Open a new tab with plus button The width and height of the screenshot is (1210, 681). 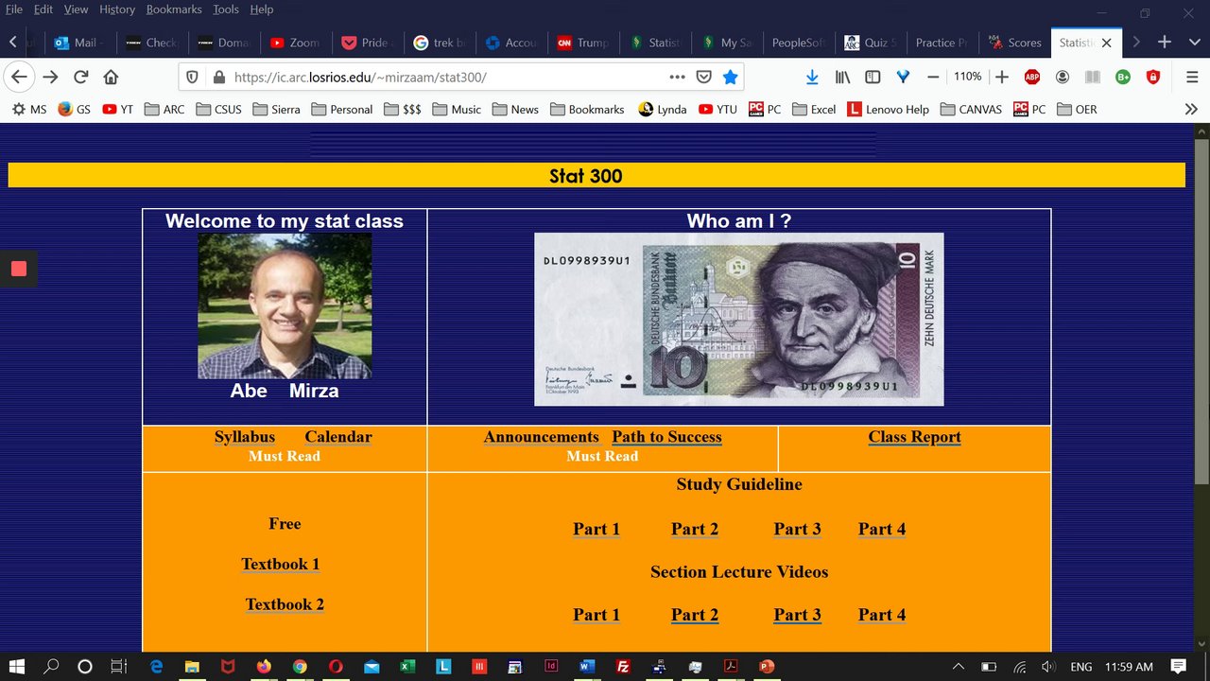1165,43
